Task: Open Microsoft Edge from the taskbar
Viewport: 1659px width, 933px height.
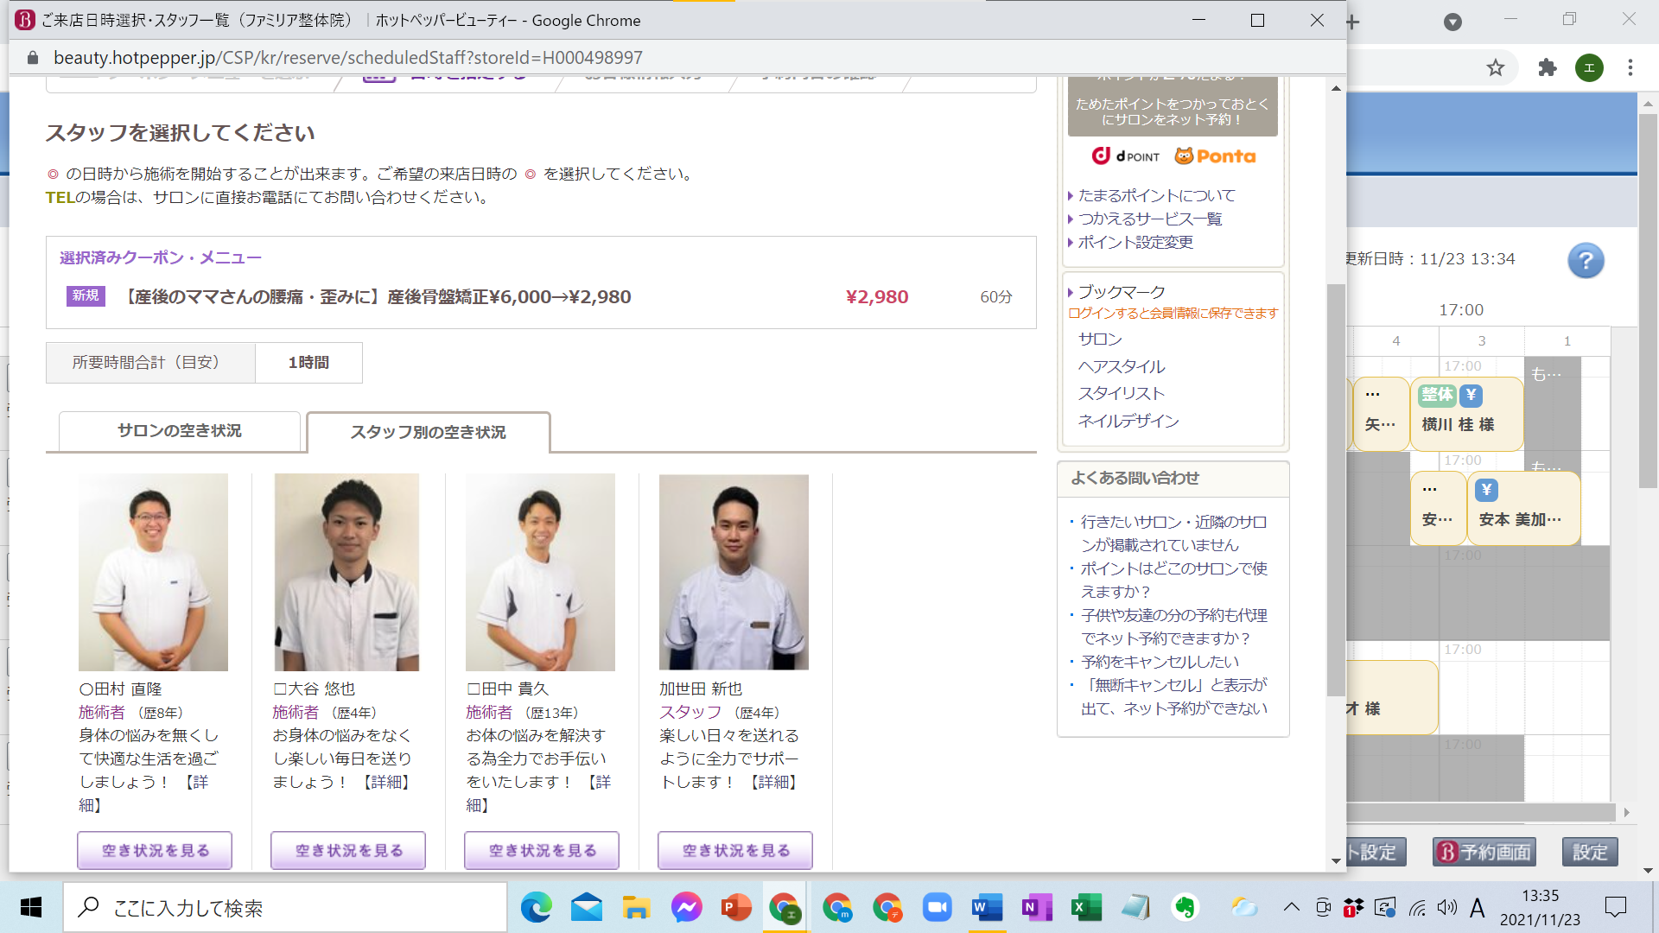Action: (536, 908)
